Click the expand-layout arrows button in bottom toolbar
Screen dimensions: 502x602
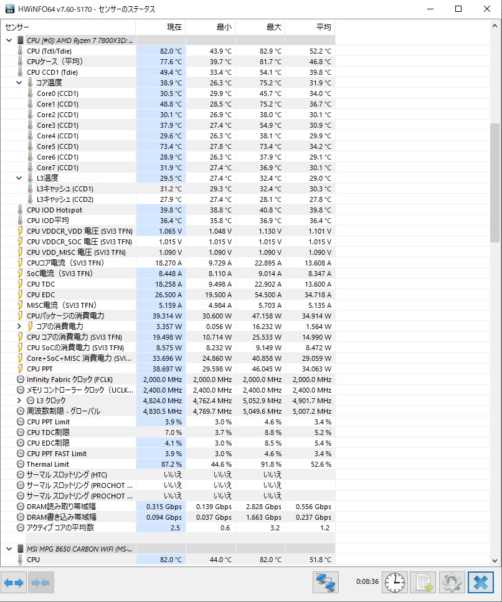click(x=14, y=583)
